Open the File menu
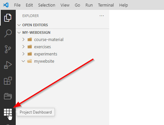Viewport: 164px width, 125px height. 17,5
